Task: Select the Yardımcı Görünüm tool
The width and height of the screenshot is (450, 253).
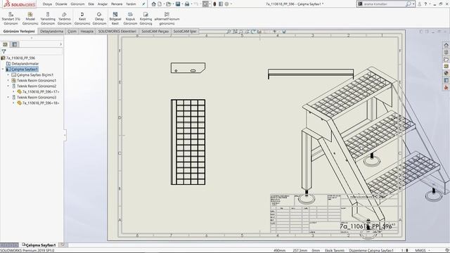Action: point(64,18)
